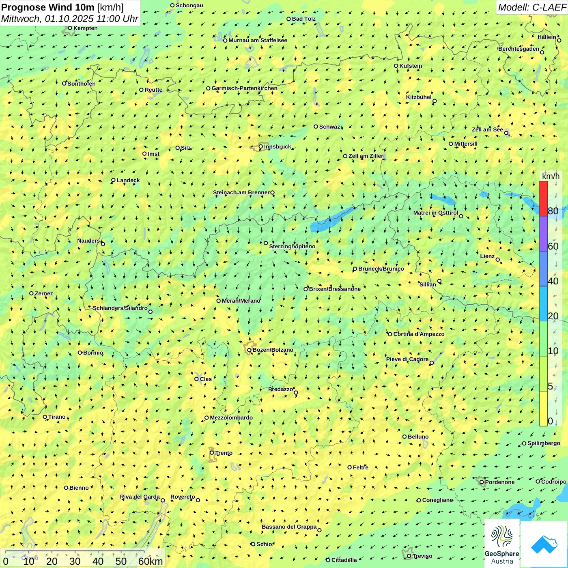Select the purple 60–80 km/h legend segment
Viewport: 568px width, 568px height.
(x=543, y=234)
